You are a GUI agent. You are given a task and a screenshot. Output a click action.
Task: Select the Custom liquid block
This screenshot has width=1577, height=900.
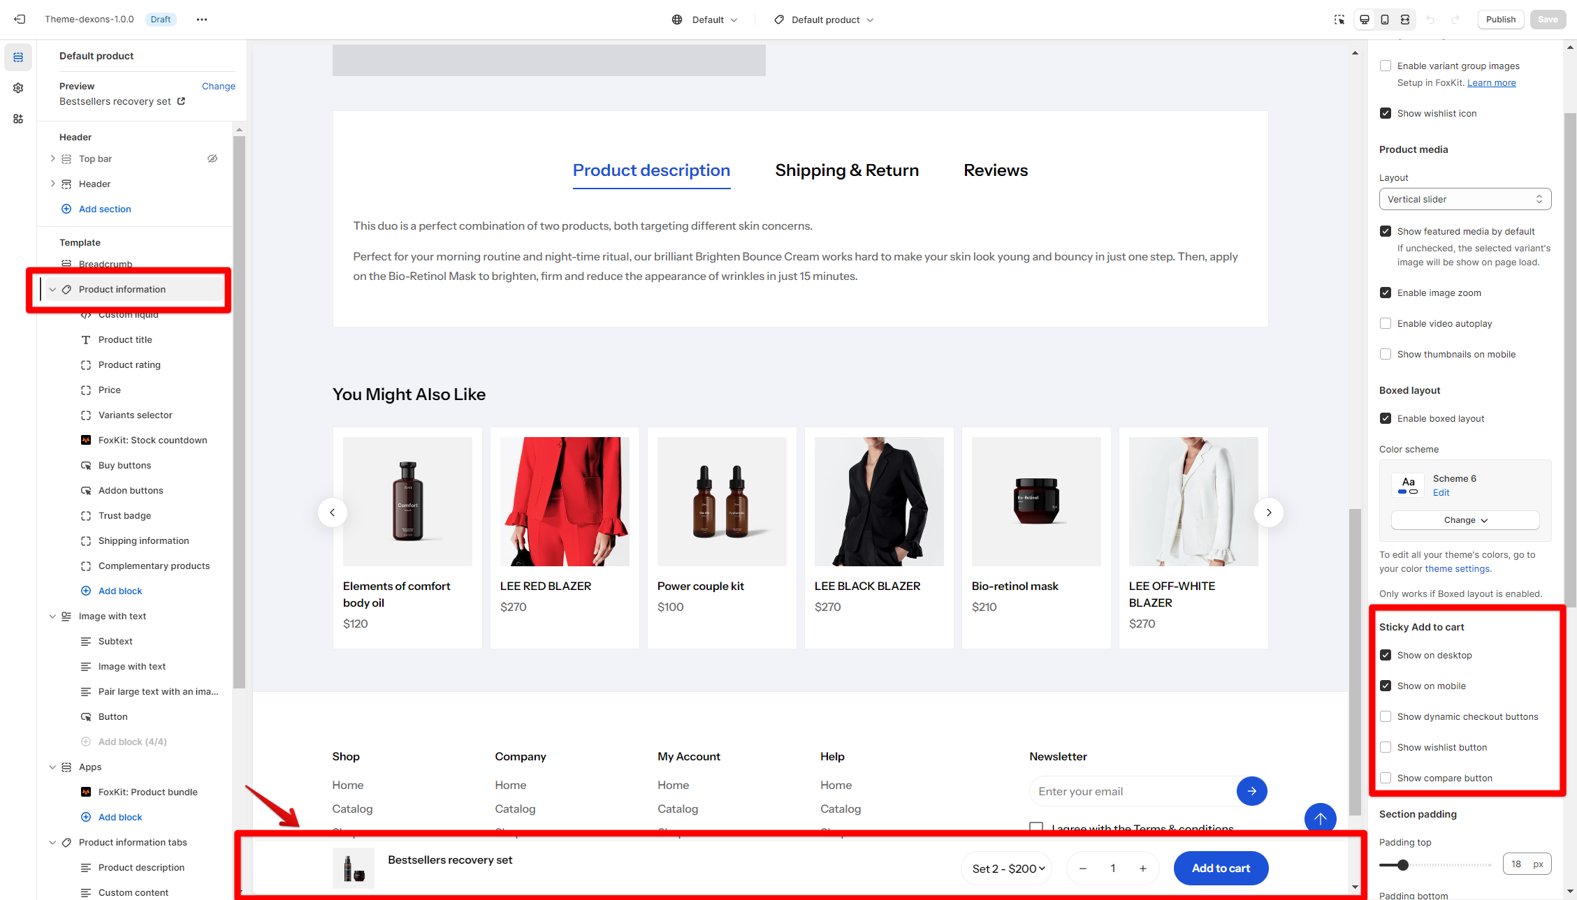(129, 314)
